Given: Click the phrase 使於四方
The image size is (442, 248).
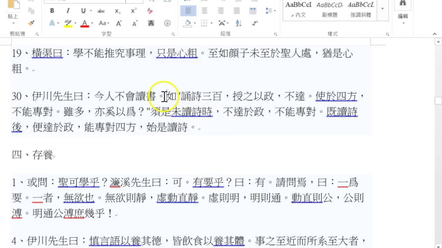Looking at the screenshot, I should pyautogui.click(x=336, y=96).
